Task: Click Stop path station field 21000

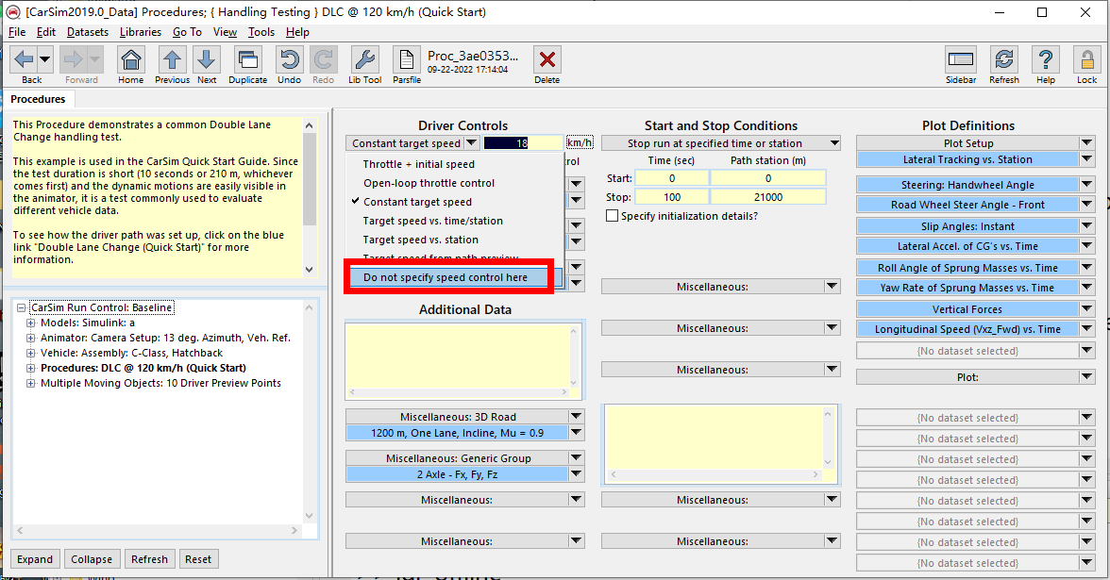Action: pos(768,197)
